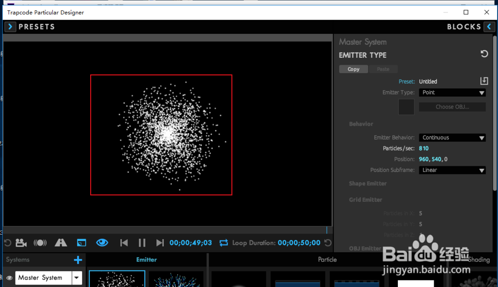Click the Choose OBJ button

pyautogui.click(x=452, y=107)
